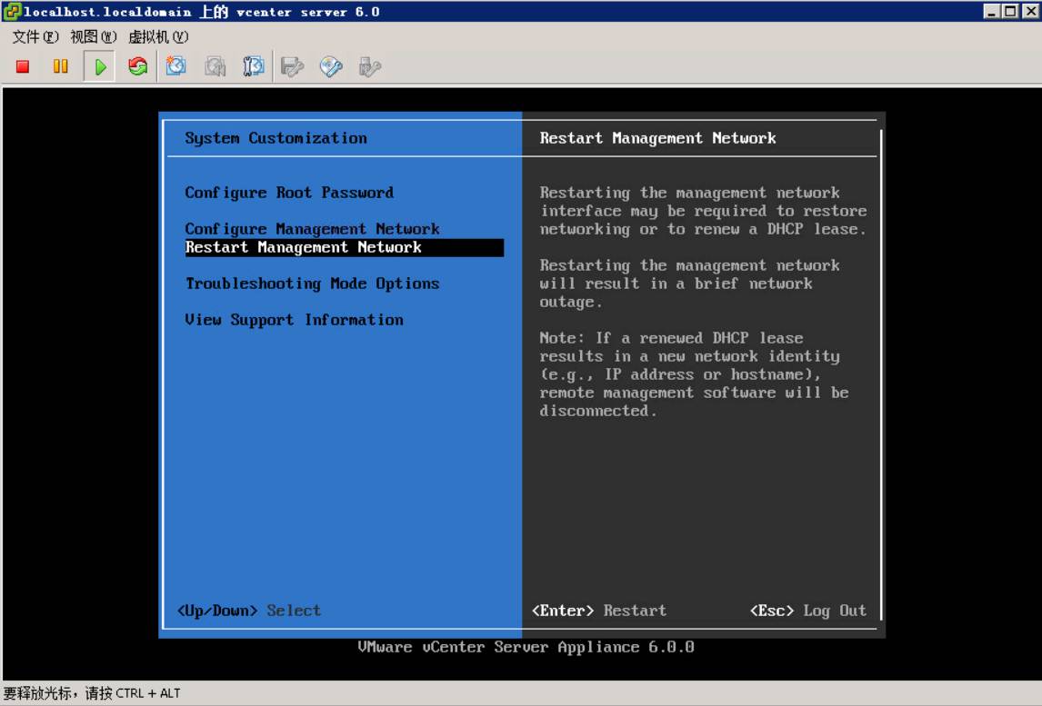
Task: Select View Support Information entry
Action: pos(294,320)
